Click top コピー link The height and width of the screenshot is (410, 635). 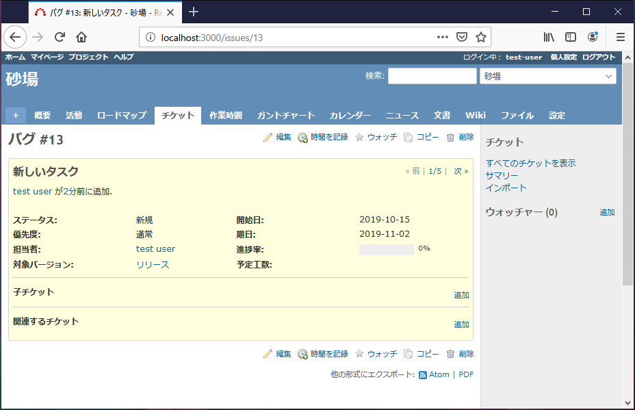pos(422,138)
